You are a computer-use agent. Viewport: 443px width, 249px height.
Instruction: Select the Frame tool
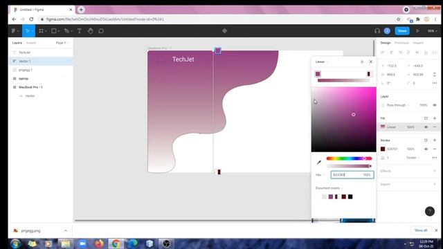point(41,30)
